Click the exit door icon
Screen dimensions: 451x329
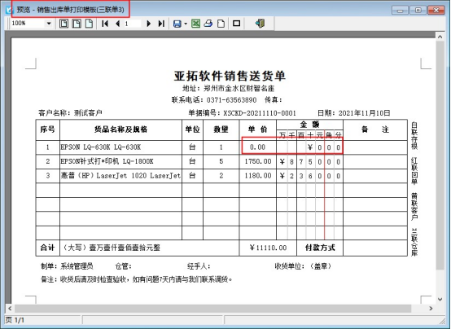click(260, 24)
